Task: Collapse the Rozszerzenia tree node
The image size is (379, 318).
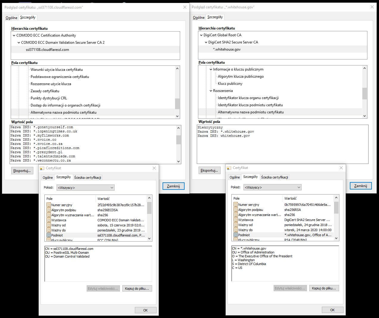Action: 211,91
